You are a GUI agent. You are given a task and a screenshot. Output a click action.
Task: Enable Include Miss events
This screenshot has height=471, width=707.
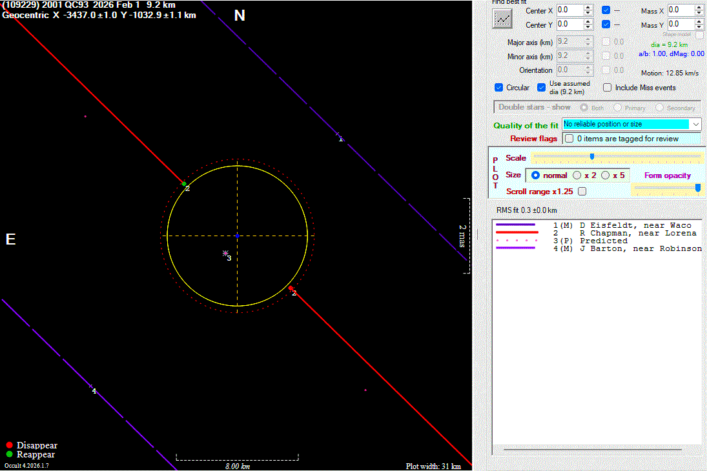608,88
